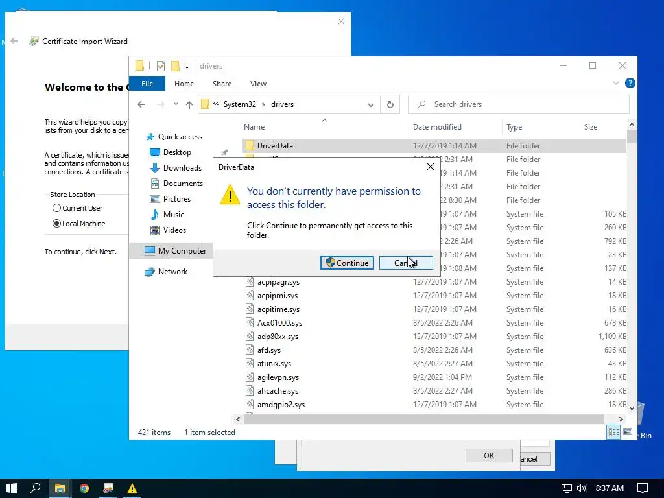Select the DriverData folder row
This screenshot has height=498, width=664.
pyautogui.click(x=434, y=146)
